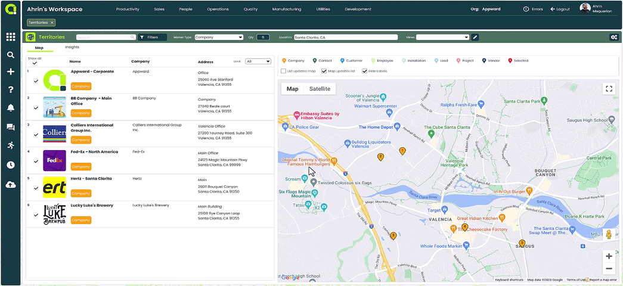Open the Limit All dropdown
This screenshot has height=286, width=623.
pos(258,61)
